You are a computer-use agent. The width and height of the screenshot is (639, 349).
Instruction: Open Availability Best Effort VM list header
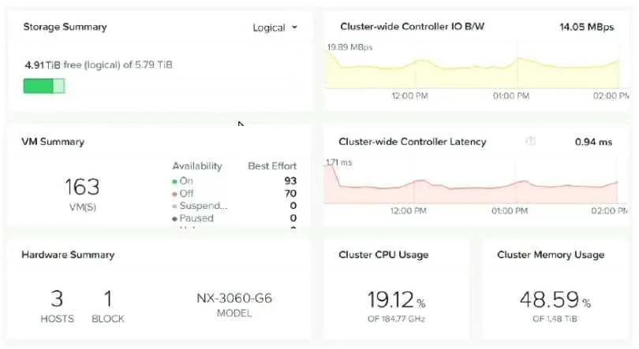point(234,166)
